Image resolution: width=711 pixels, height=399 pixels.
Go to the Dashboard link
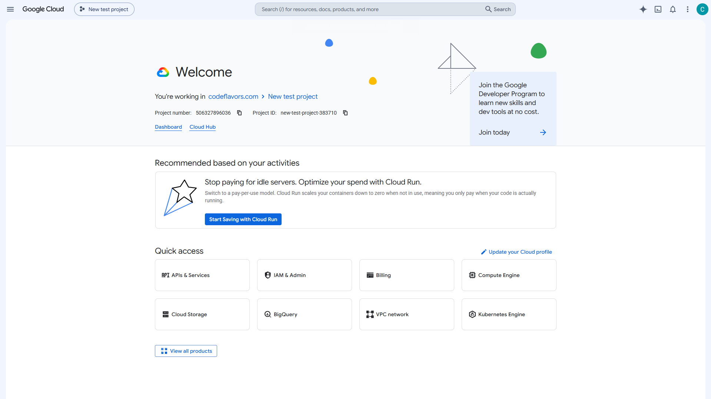tap(168, 127)
